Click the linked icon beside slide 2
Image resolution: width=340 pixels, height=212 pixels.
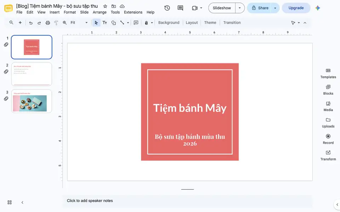click(x=6, y=71)
